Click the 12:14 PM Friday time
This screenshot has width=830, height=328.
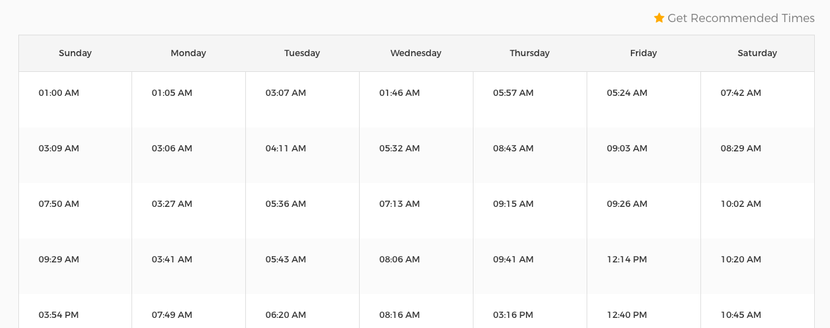point(627,259)
